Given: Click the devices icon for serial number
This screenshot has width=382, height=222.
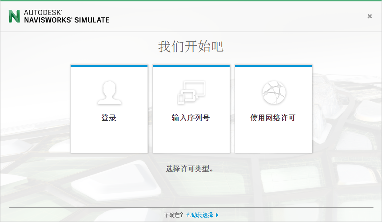Looking at the screenshot, I should pyautogui.click(x=191, y=93).
